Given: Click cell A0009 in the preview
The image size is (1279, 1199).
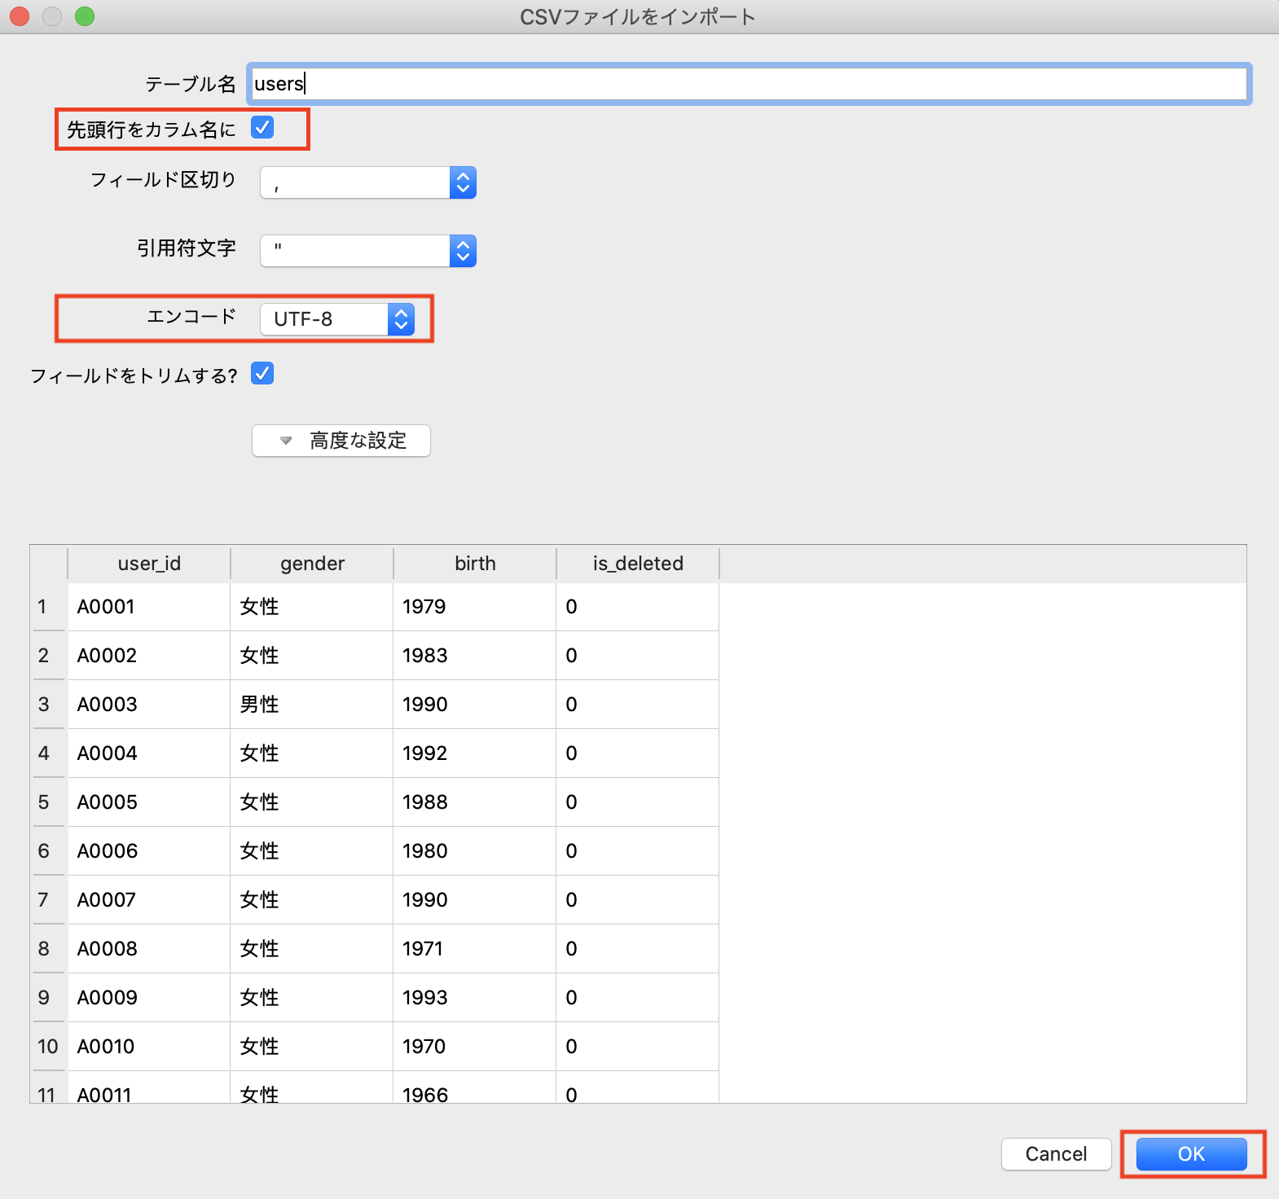Looking at the screenshot, I should (149, 998).
